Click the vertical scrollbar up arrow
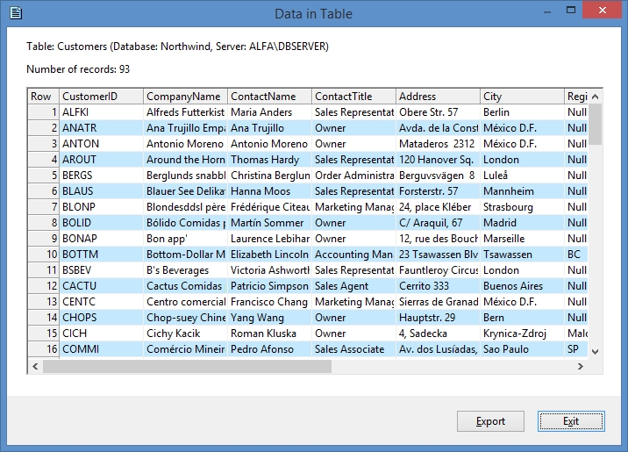 coord(596,97)
